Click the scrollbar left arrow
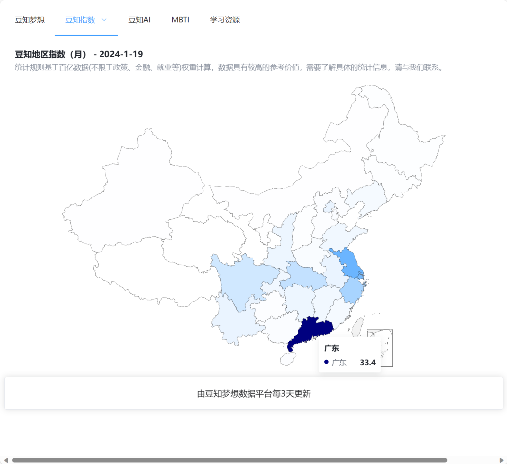The image size is (507, 464). coord(6,460)
